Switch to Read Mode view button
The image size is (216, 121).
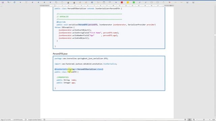(x=185, y=120)
